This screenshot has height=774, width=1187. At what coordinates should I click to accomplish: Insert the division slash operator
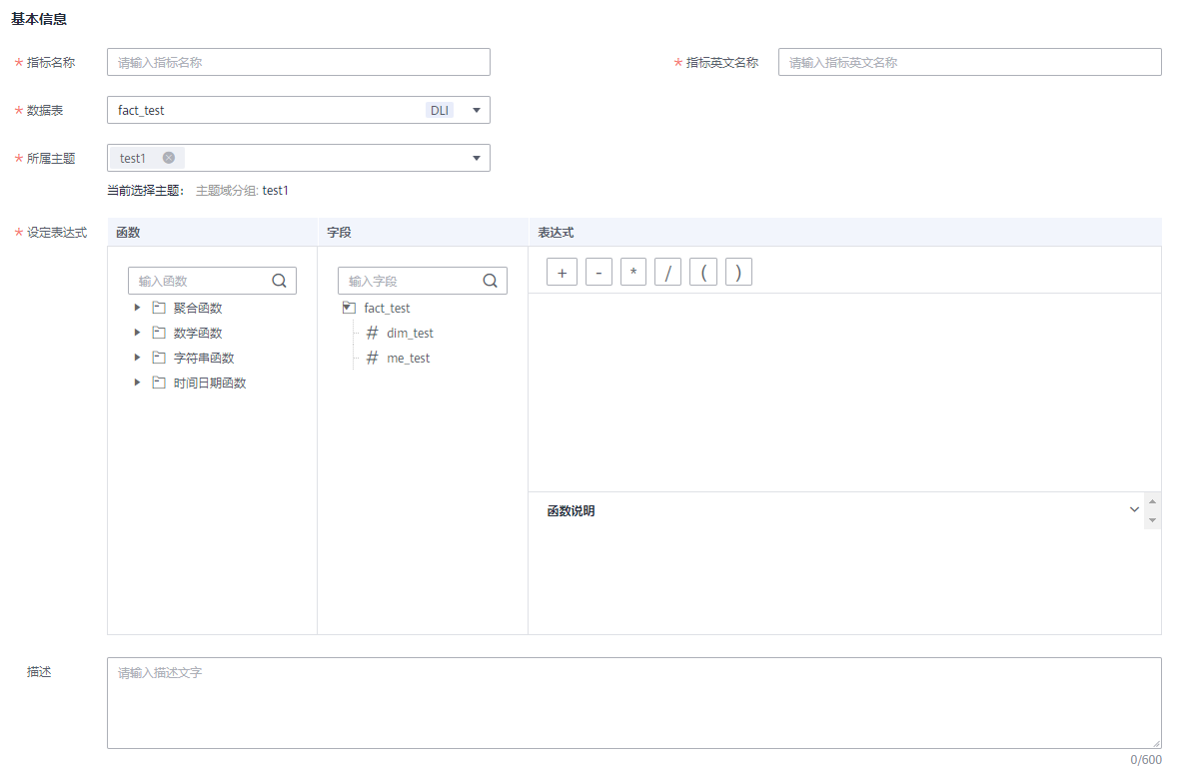pos(667,273)
